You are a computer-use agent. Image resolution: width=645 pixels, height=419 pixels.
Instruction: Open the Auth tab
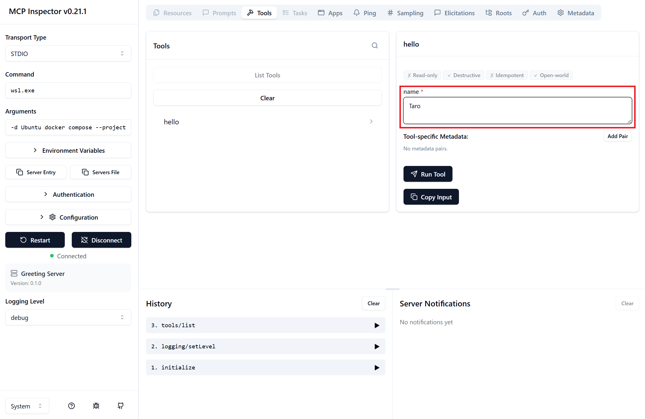[x=534, y=13]
